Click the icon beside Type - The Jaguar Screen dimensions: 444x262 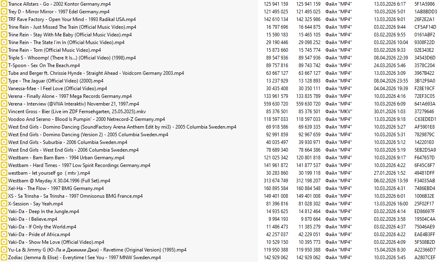(x=4, y=80)
